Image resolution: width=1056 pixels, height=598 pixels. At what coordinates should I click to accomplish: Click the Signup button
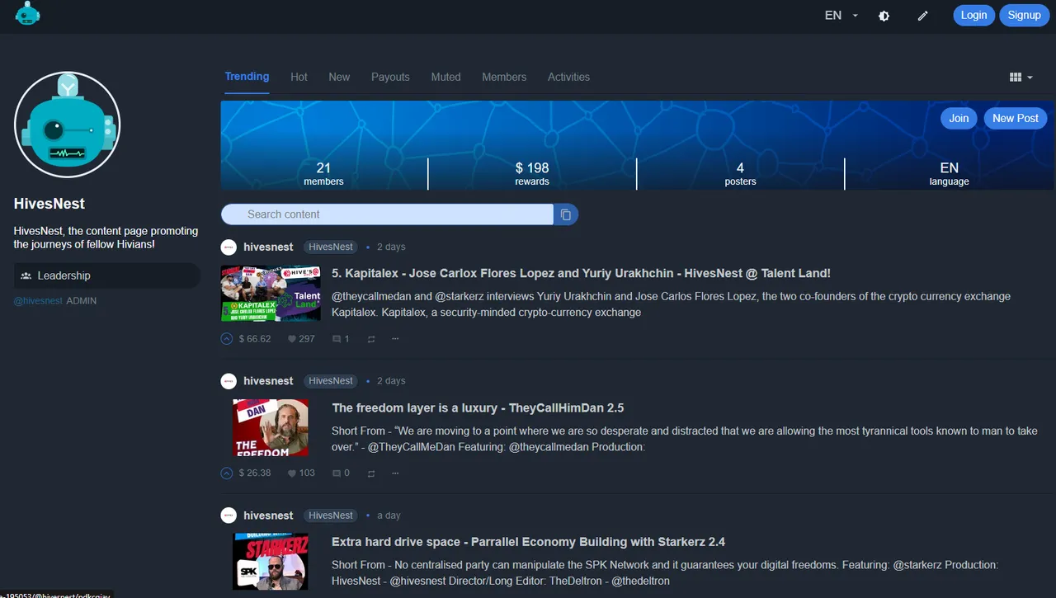(1024, 15)
